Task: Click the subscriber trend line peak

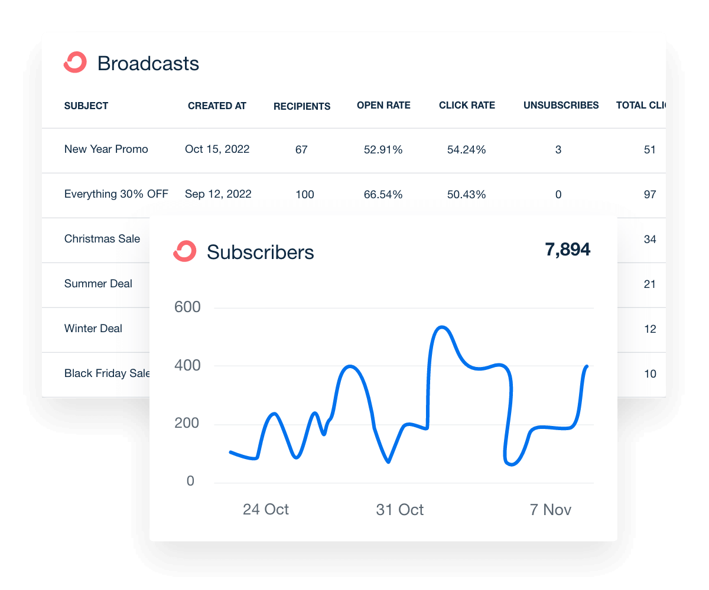Action: (x=443, y=326)
